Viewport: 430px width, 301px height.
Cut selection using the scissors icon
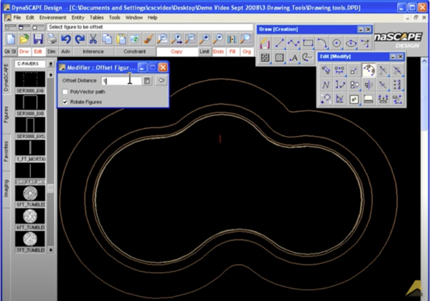(x=94, y=39)
